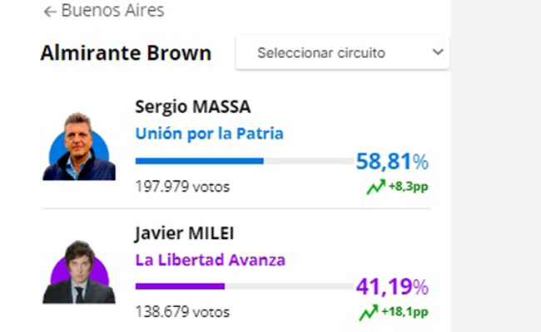Click the Sergio MASSA candidate name

coord(193,106)
